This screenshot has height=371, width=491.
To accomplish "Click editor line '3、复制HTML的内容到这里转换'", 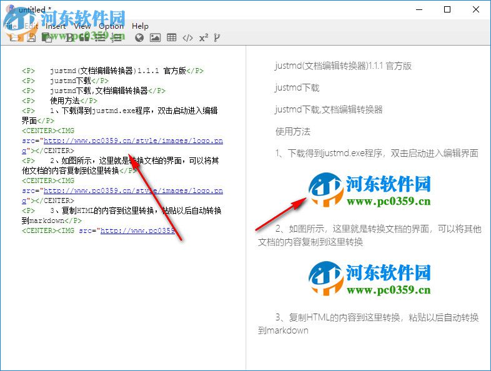I will (122, 215).
